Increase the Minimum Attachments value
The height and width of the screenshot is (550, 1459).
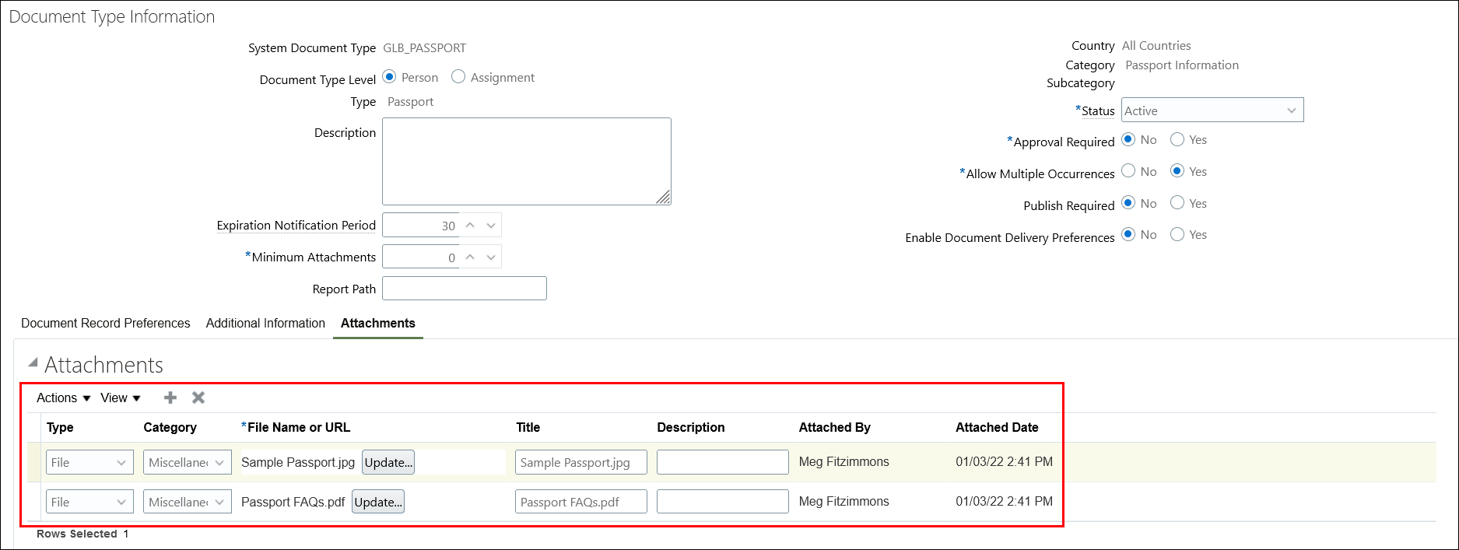(x=470, y=257)
